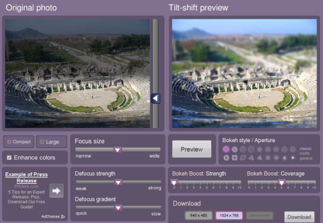The height and width of the screenshot is (223, 323).
Task: Choose the pentagon bokeh shape
Action: coord(226,158)
